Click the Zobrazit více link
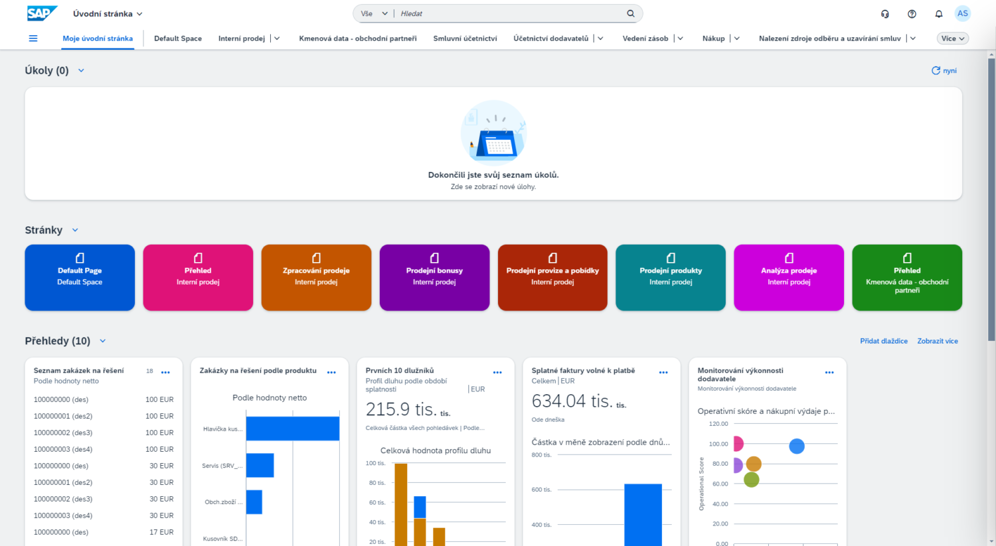Screen dimensions: 996x546 point(937,341)
